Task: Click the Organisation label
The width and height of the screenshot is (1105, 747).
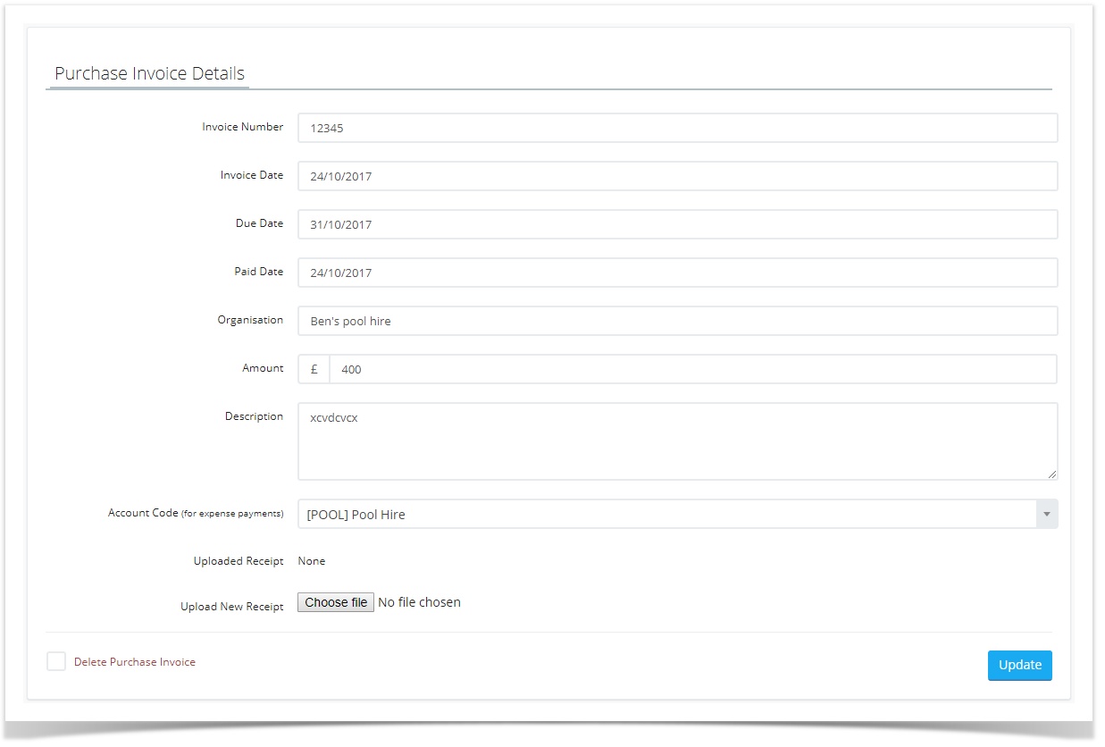Action: coord(250,320)
